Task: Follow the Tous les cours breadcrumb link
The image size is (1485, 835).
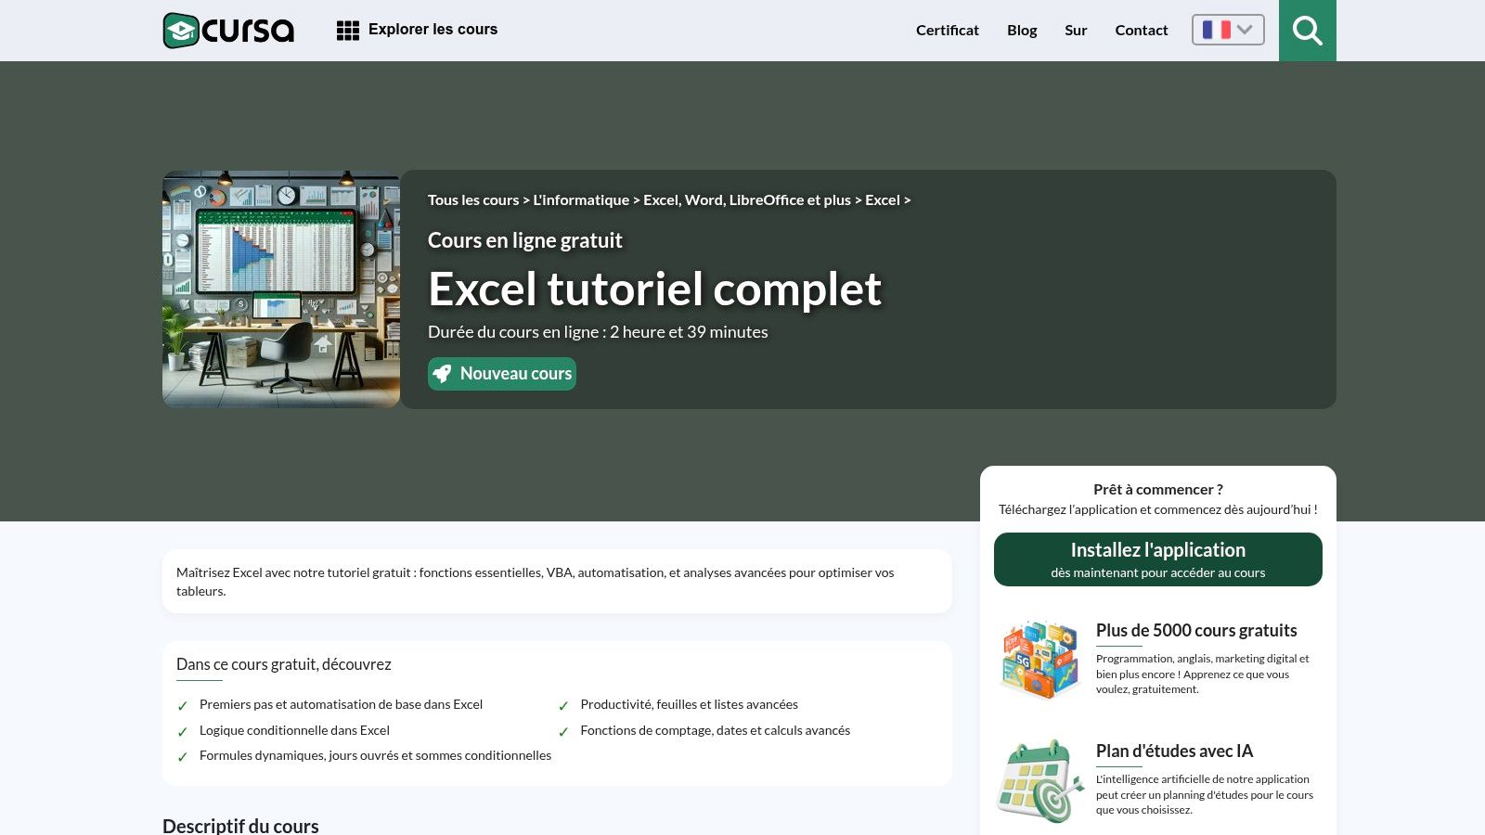Action: click(473, 199)
